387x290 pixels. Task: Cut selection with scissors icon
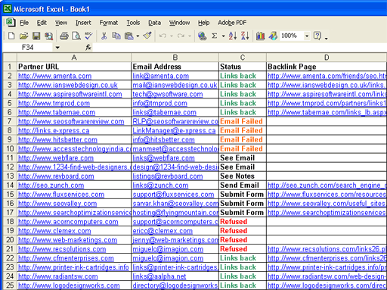click(104, 36)
